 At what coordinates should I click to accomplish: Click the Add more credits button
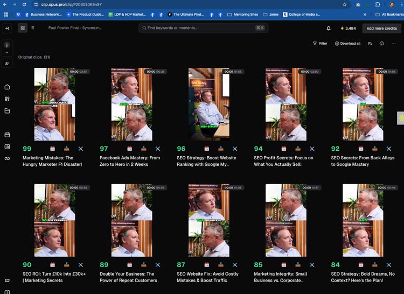[x=381, y=28]
